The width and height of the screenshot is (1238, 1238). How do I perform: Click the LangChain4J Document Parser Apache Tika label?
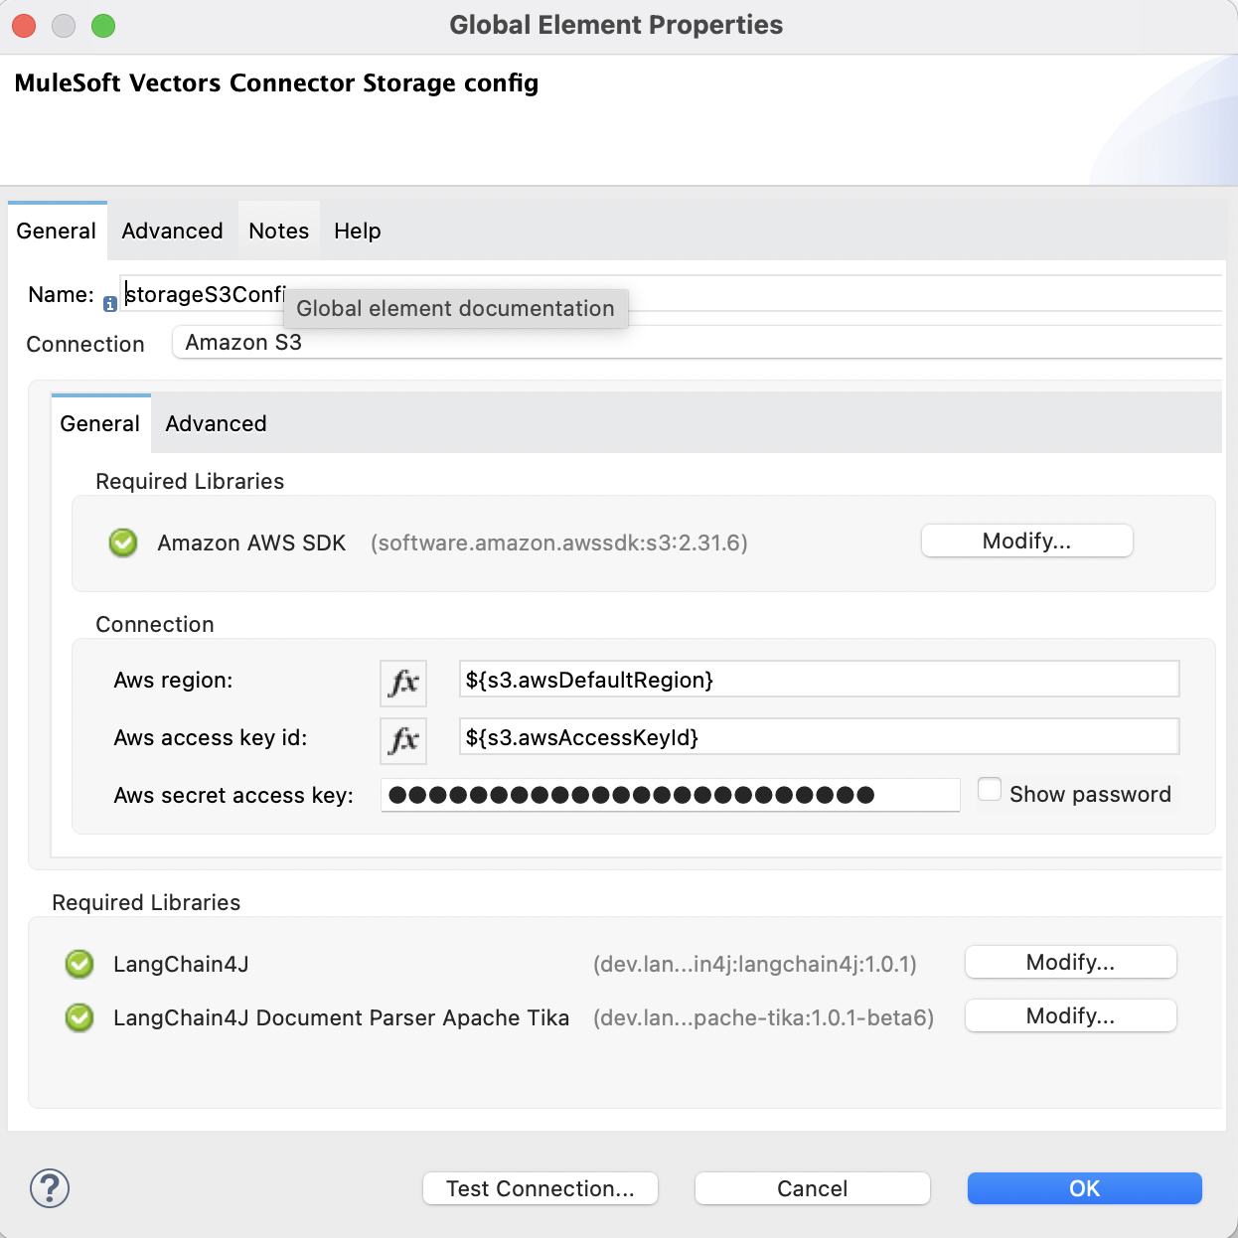(341, 1017)
